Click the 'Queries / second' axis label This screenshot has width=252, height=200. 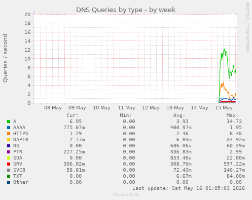click(5, 58)
